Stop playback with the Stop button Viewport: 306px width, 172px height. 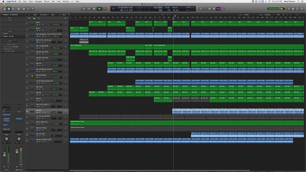pyautogui.click(x=94, y=9)
